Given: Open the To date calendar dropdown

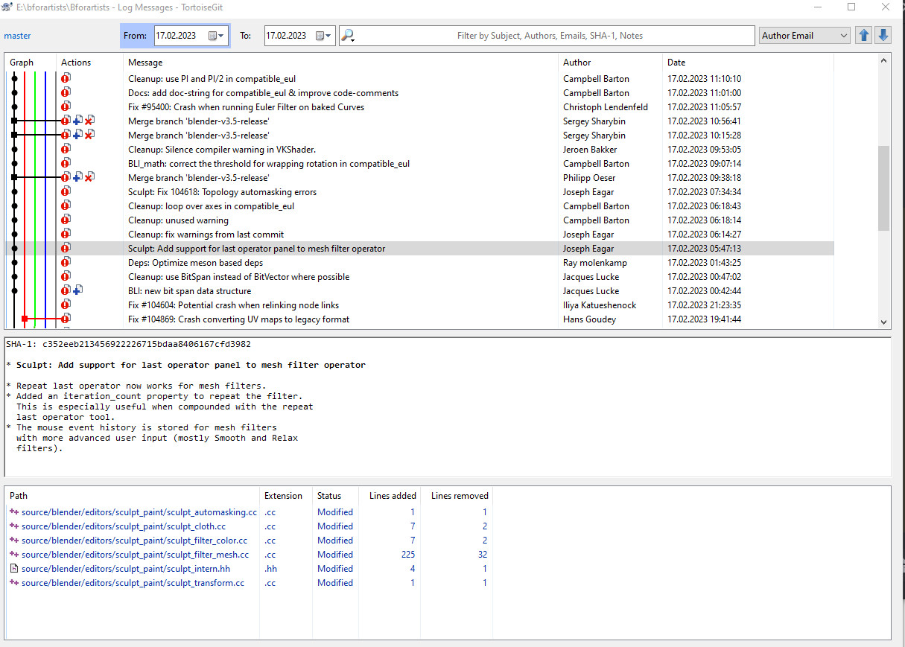Looking at the screenshot, I should tap(324, 35).
